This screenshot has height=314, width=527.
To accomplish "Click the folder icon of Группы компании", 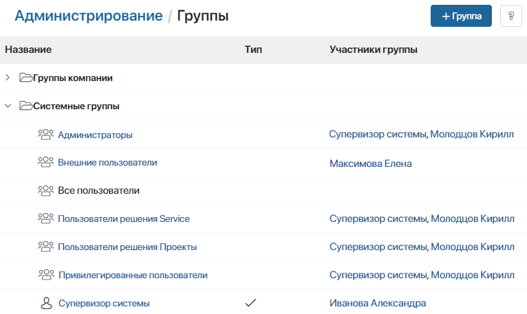I will coord(26,78).
